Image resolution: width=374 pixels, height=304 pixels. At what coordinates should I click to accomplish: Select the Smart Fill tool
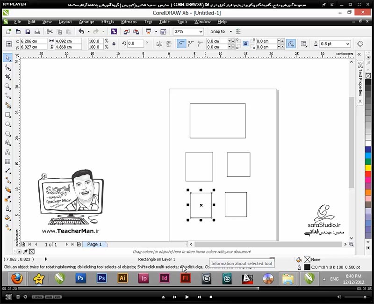click(x=8, y=105)
